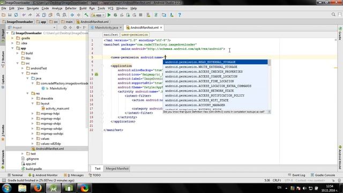Click the gutter image icon on line 9

click(96, 75)
